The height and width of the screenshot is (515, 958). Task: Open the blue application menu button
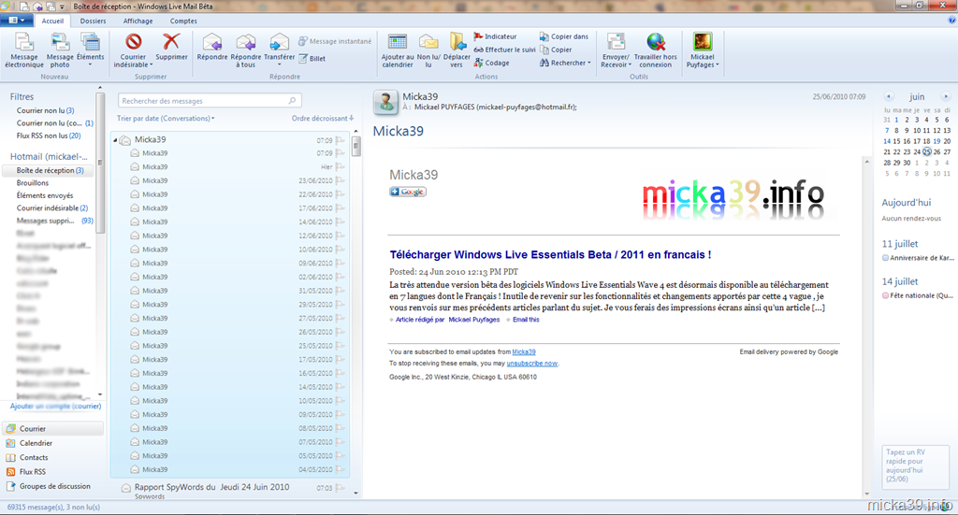17,21
